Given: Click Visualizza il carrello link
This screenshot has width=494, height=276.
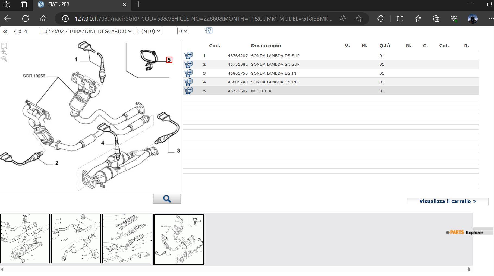Looking at the screenshot, I should point(448,201).
